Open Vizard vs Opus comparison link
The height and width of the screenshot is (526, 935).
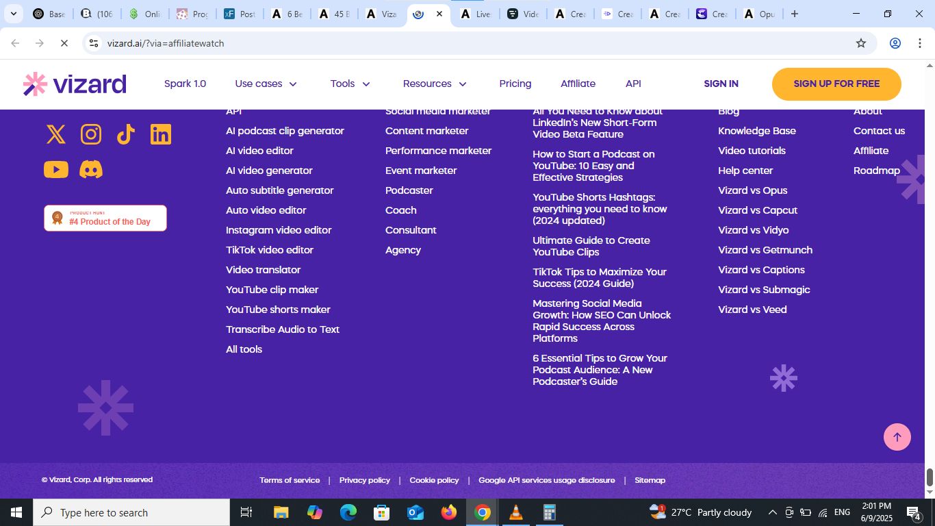pyautogui.click(x=752, y=190)
